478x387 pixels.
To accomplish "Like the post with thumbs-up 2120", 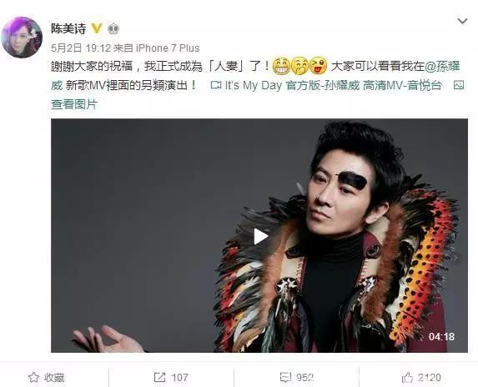I will coord(421,378).
